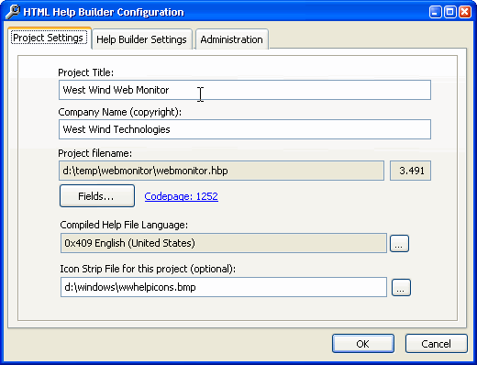Confirm settings with the OK button
The image size is (477, 365).
click(x=363, y=344)
